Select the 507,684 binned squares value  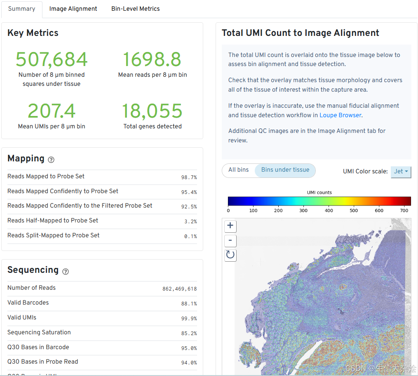pyautogui.click(x=52, y=59)
